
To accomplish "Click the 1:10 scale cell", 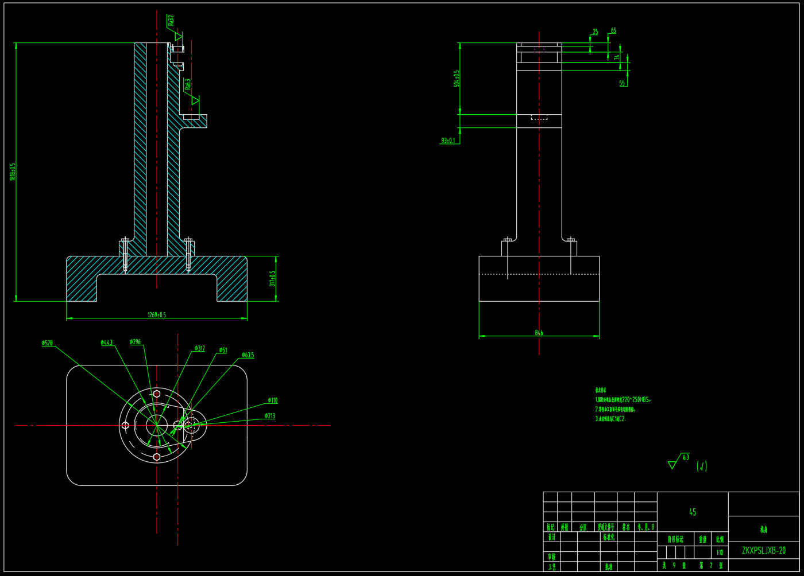I will 720,553.
